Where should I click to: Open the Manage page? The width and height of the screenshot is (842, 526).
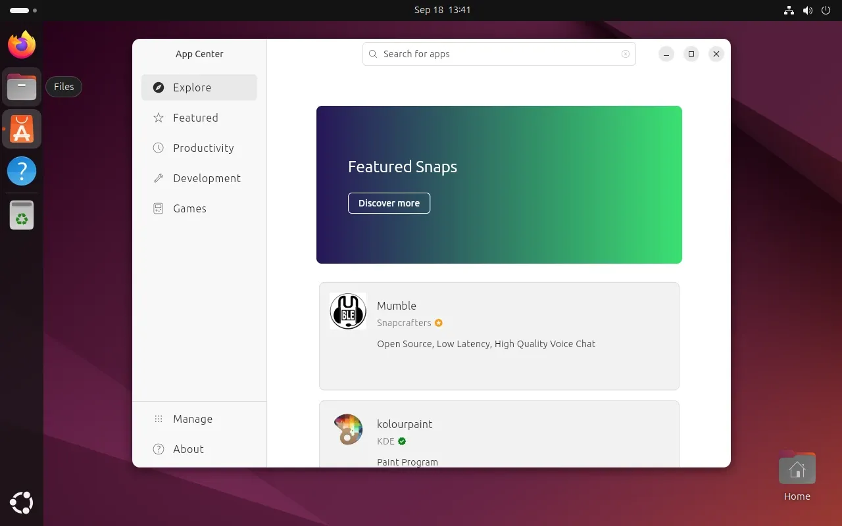coord(199,419)
